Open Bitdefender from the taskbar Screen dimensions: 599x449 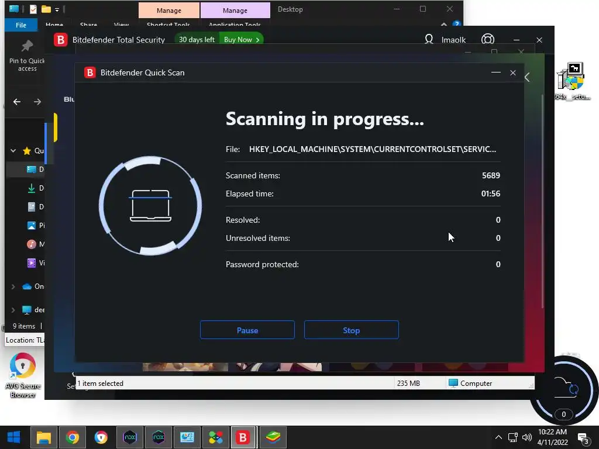tap(243, 437)
